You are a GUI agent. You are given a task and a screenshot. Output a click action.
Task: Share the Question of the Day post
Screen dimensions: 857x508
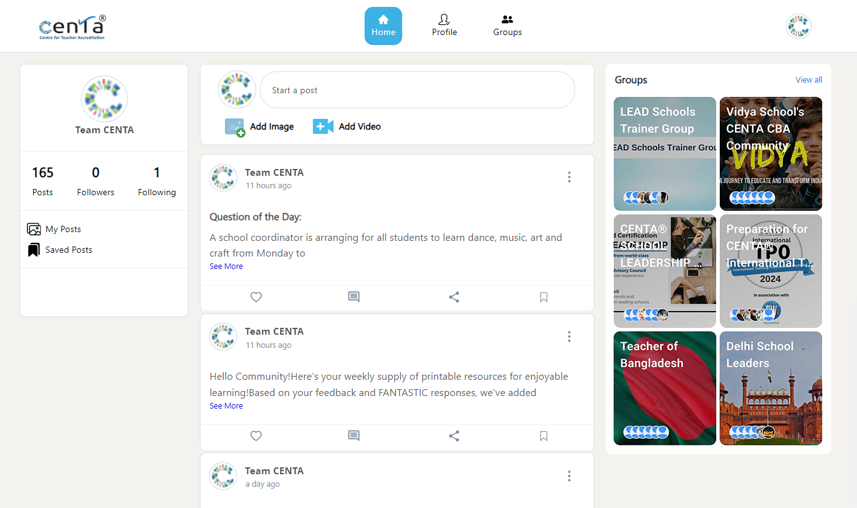click(454, 297)
